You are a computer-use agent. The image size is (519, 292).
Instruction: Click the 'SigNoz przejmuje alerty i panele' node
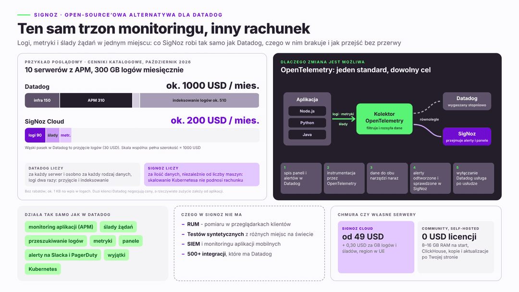click(x=467, y=136)
